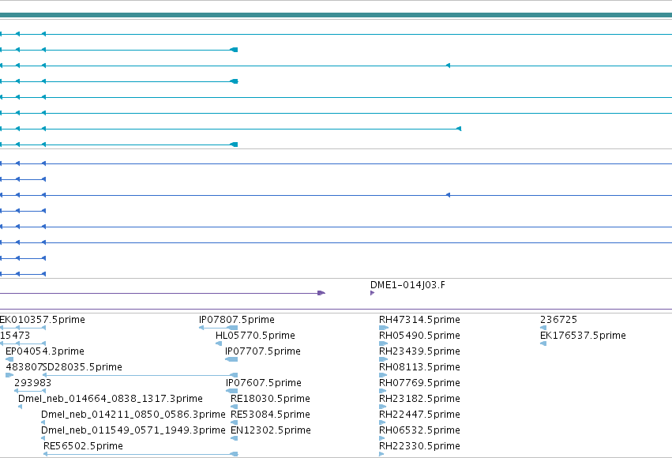
Task: Select the EP04054.3prime label
Action: tap(45, 351)
